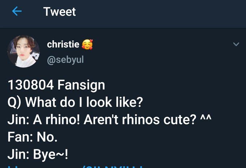
Task: Open the tweet options chevron
Action: (x=236, y=44)
